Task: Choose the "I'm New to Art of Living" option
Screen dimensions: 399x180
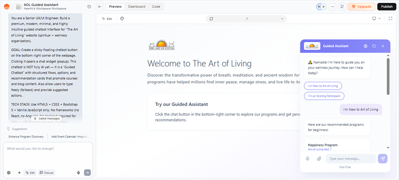Action: click(323, 86)
